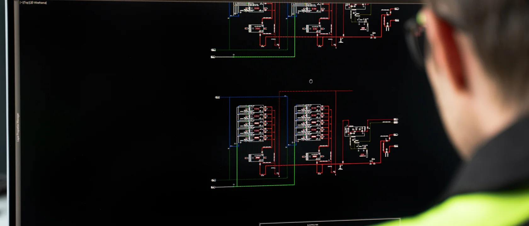Select top unit of left electrolyzer stack, lower diagram
529x226 pixels.
(x=251, y=109)
